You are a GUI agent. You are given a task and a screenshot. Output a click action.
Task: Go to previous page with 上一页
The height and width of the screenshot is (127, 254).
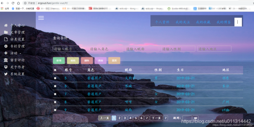[104, 118]
